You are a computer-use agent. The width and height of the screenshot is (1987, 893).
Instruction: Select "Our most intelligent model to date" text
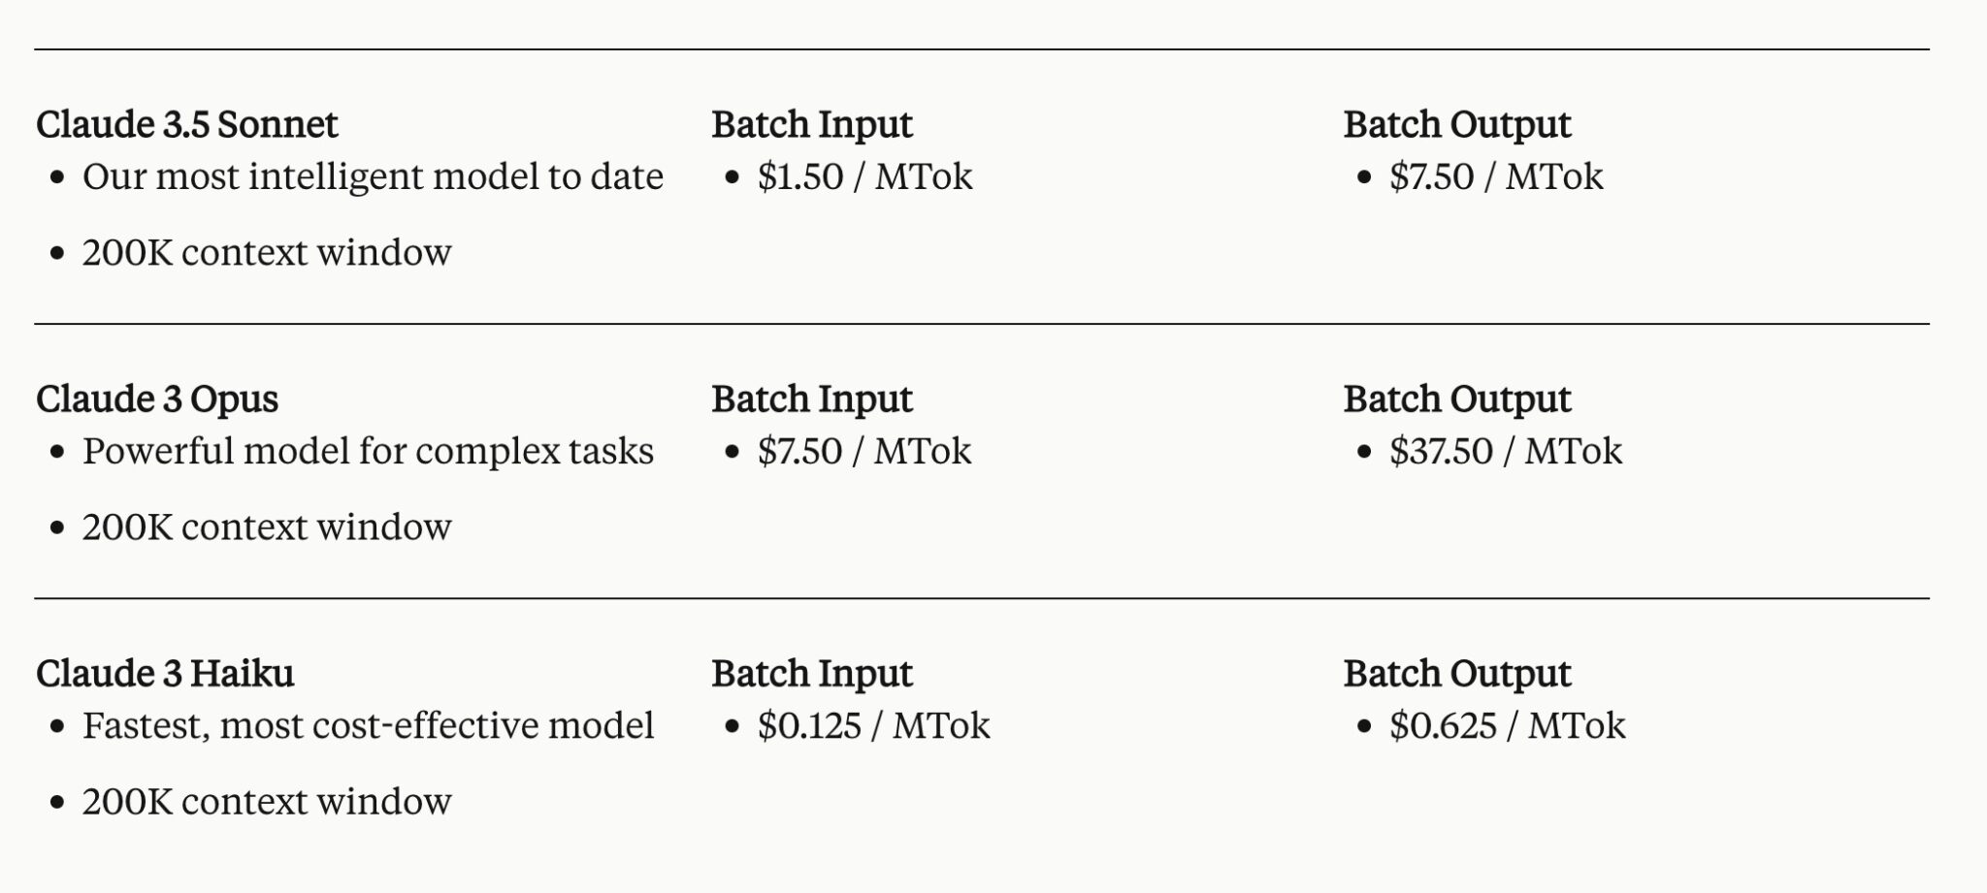[x=373, y=176]
